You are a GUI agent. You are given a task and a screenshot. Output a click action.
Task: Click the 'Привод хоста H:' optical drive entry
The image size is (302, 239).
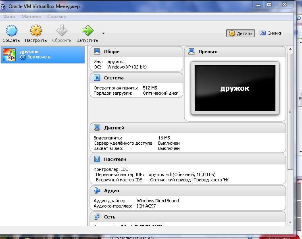point(211,180)
